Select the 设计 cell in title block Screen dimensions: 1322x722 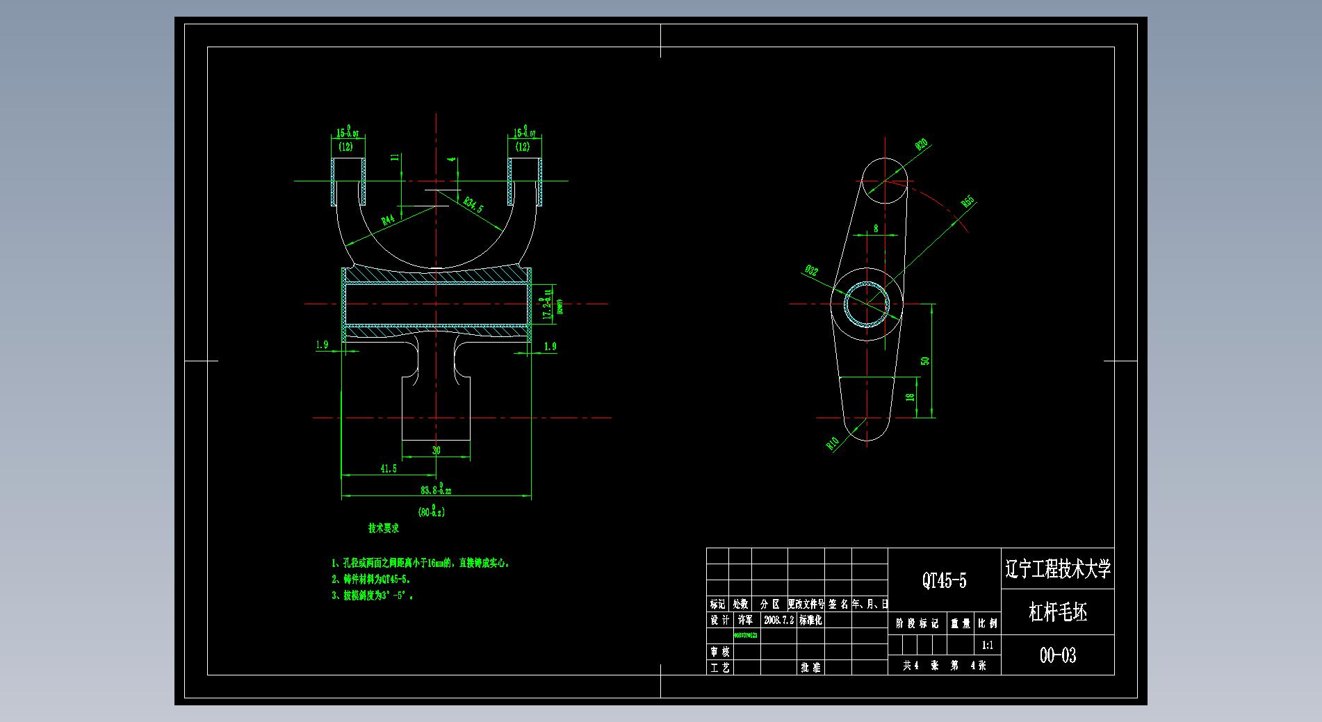720,620
